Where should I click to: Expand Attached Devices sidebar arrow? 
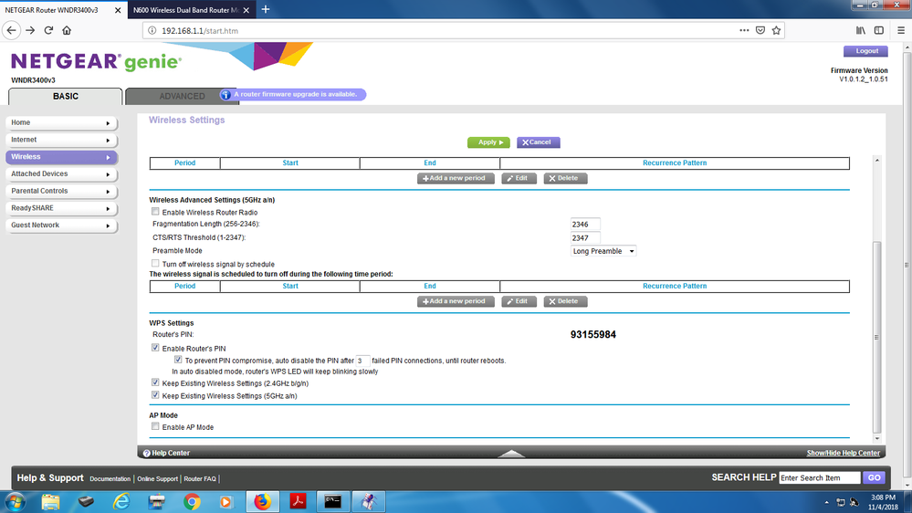(108, 174)
